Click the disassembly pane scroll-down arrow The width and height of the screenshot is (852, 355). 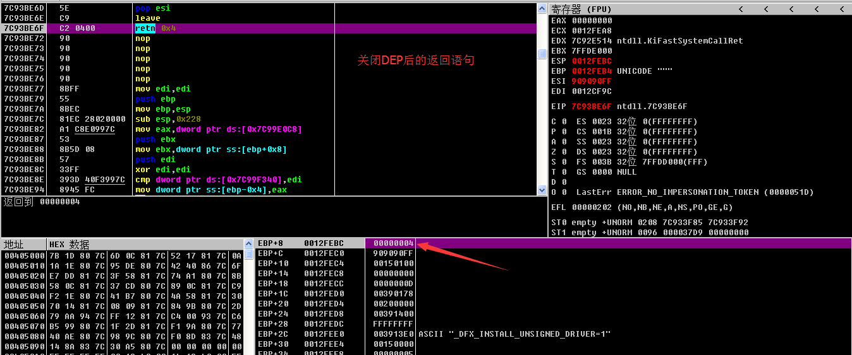[x=542, y=190]
